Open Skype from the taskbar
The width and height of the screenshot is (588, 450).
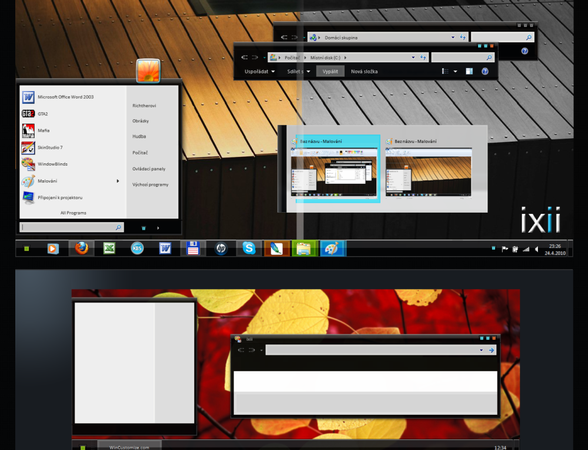(249, 248)
